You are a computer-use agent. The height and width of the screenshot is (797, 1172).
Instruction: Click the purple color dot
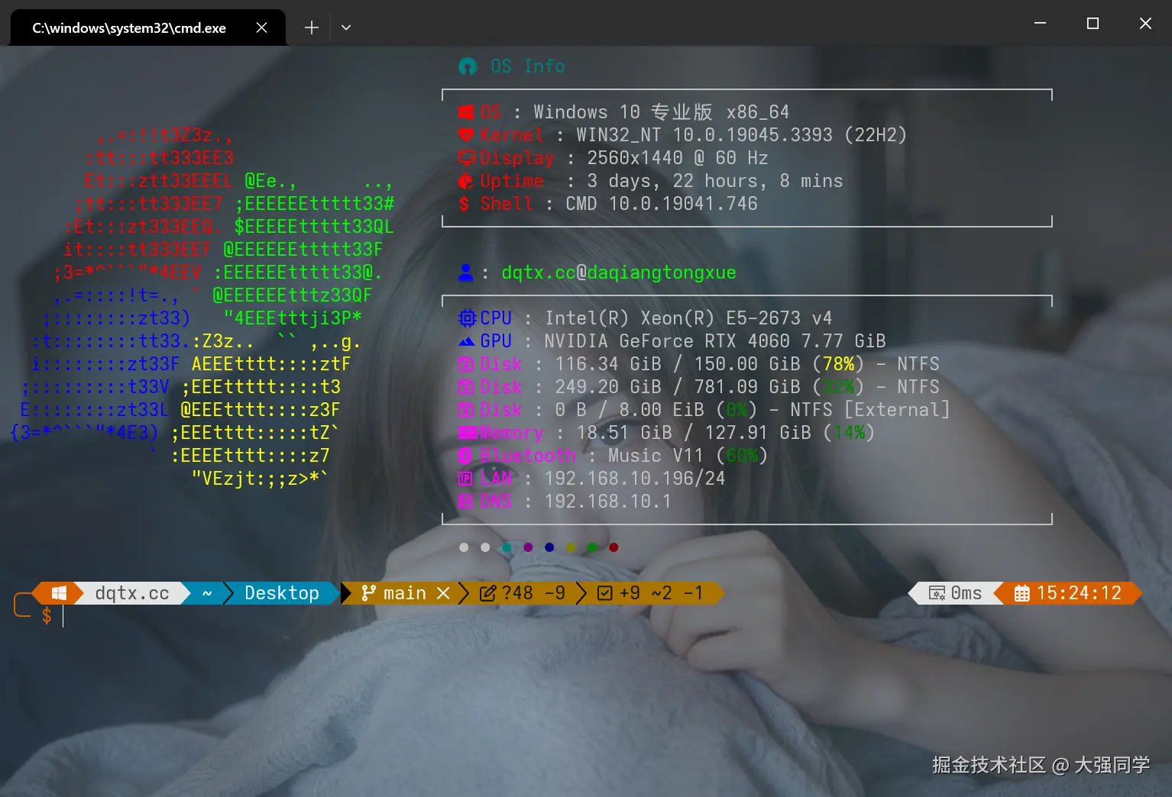(x=528, y=547)
